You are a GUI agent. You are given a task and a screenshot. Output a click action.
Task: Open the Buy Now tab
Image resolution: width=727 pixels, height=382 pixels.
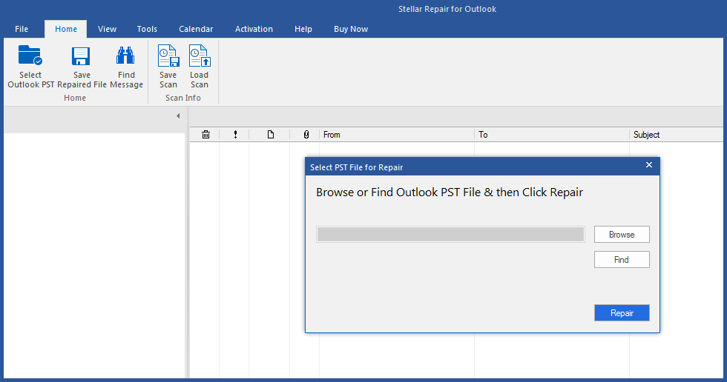pos(351,29)
